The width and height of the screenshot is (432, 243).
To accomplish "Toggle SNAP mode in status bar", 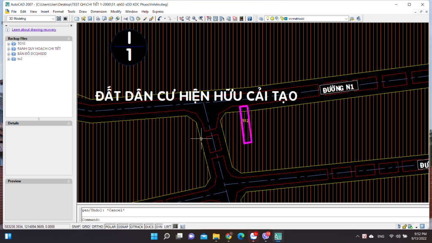I will point(76,227).
